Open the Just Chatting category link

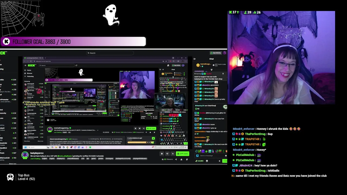click(x=35, y=159)
